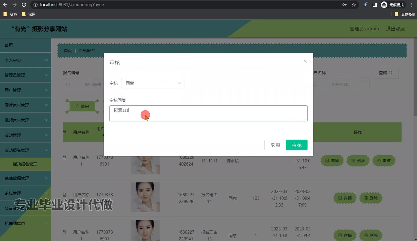Screen dimensions: 417x241
Task: Click the 无痕模式 incognito indicator
Action: pyautogui.click(x=393, y=5)
